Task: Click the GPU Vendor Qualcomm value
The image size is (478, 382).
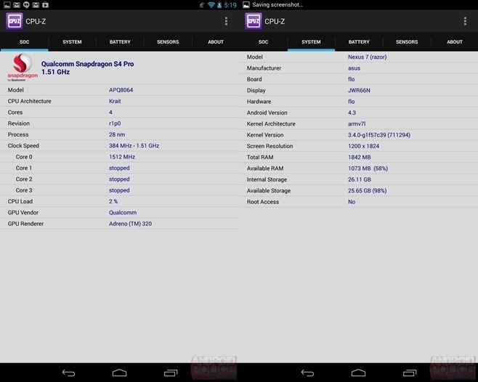Action: (x=123, y=213)
